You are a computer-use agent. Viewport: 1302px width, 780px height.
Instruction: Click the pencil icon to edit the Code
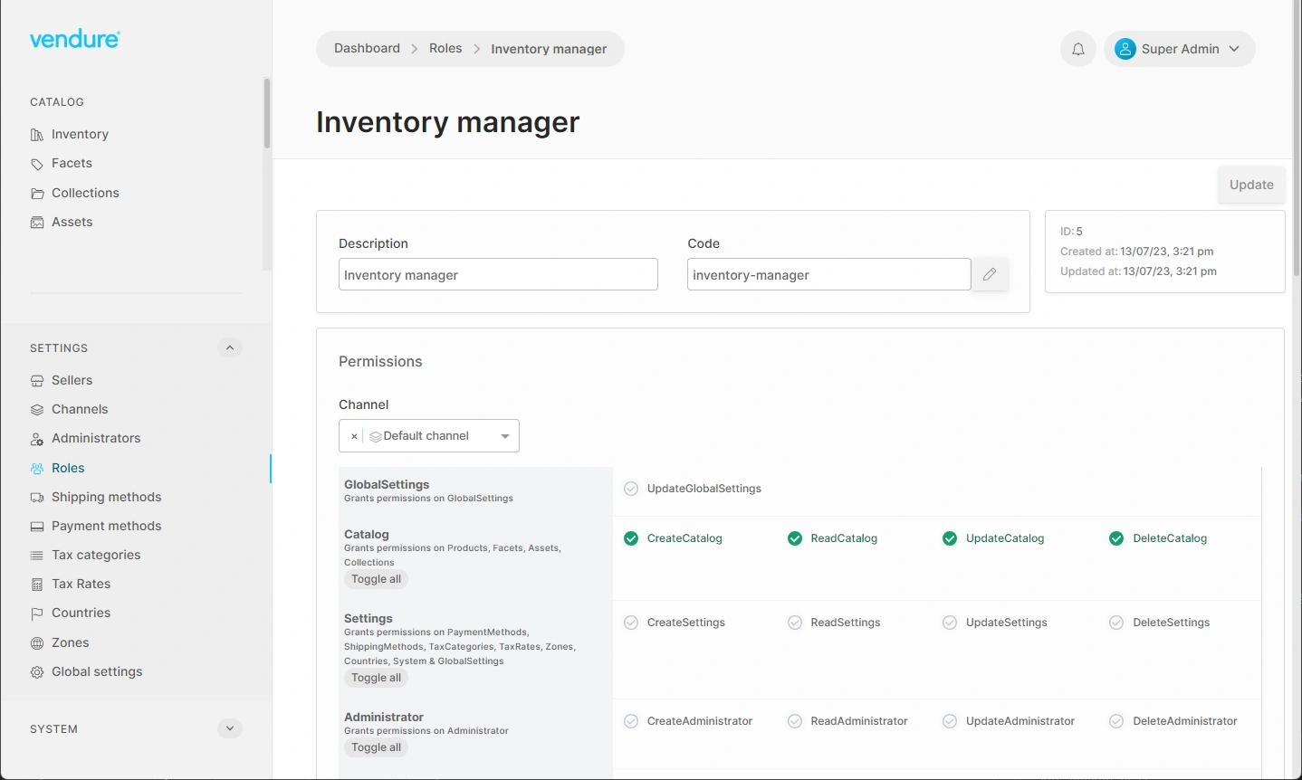989,274
